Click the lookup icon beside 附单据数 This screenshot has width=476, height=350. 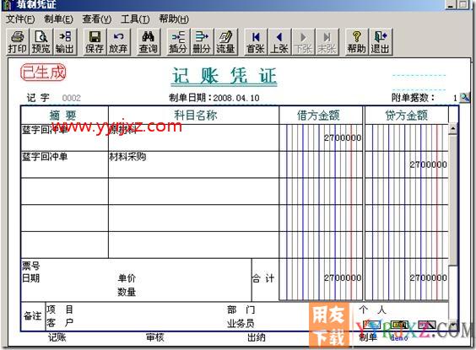point(464,98)
